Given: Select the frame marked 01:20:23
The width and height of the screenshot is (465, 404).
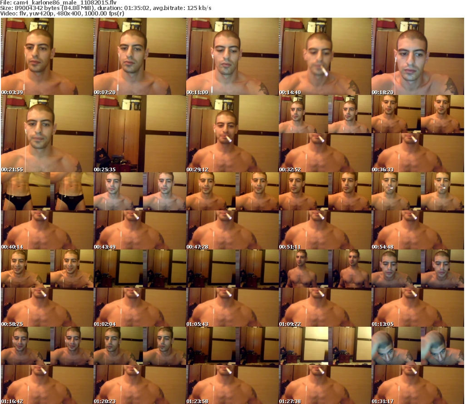Looking at the screenshot, I should (x=140, y=365).
